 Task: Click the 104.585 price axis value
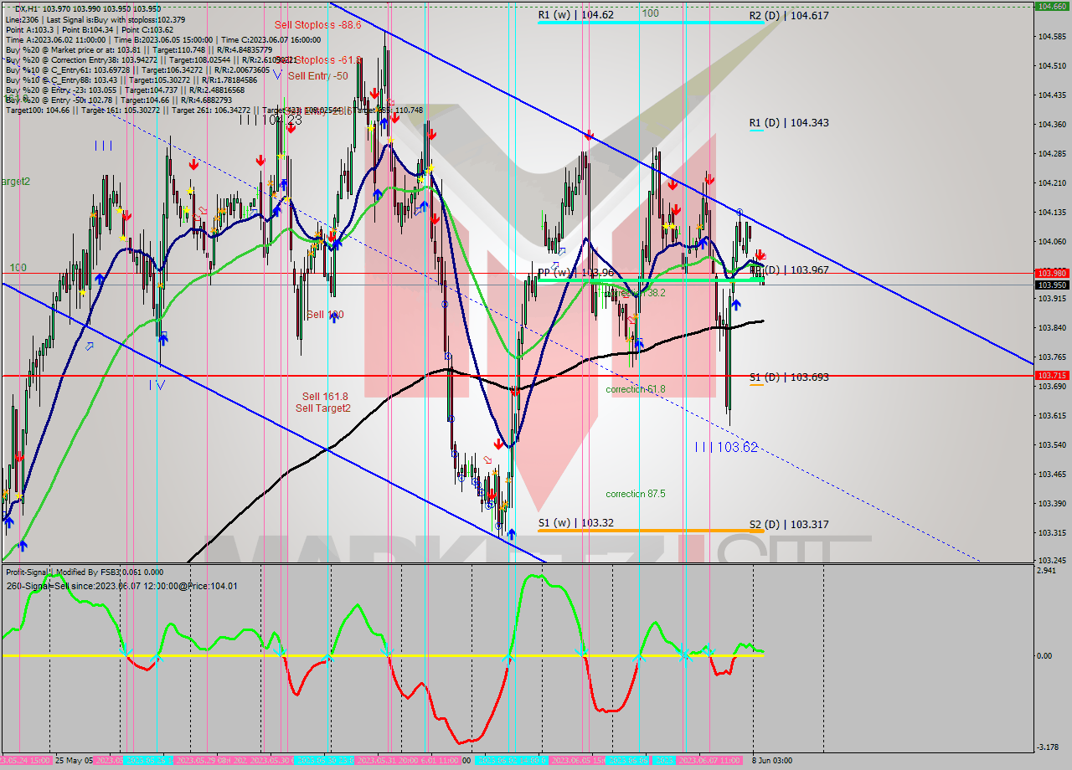click(1051, 36)
